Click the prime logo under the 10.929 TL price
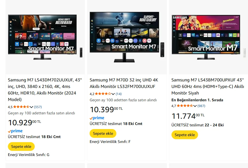Screen dimensions: 248x168 click(15, 131)
